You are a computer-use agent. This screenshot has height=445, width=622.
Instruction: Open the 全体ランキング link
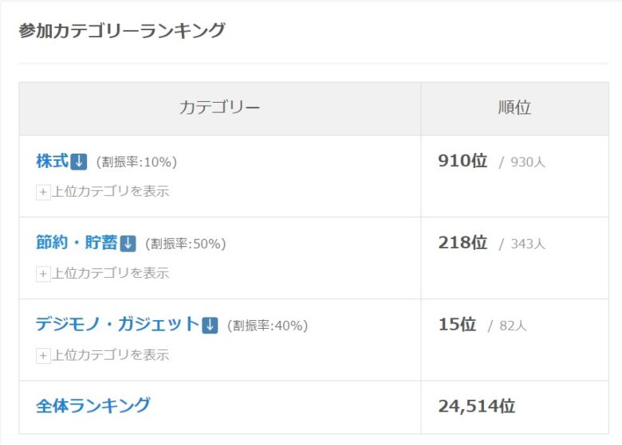tap(93, 406)
